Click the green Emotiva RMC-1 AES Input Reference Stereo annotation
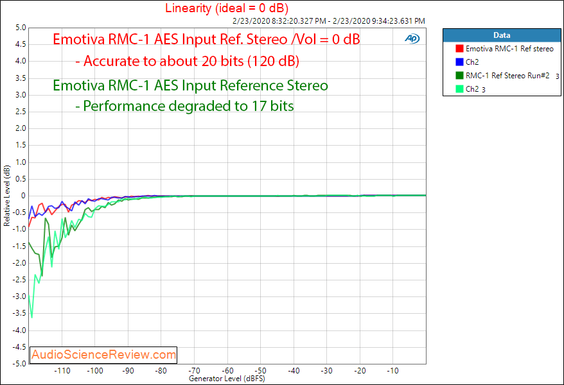Image resolution: width=564 pixels, height=385 pixels. click(x=190, y=85)
